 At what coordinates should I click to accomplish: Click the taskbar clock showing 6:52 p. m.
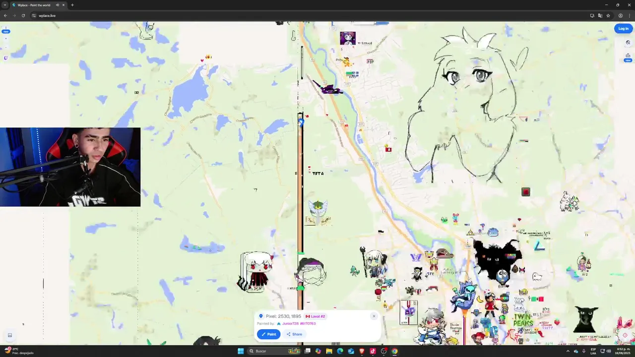622,351
